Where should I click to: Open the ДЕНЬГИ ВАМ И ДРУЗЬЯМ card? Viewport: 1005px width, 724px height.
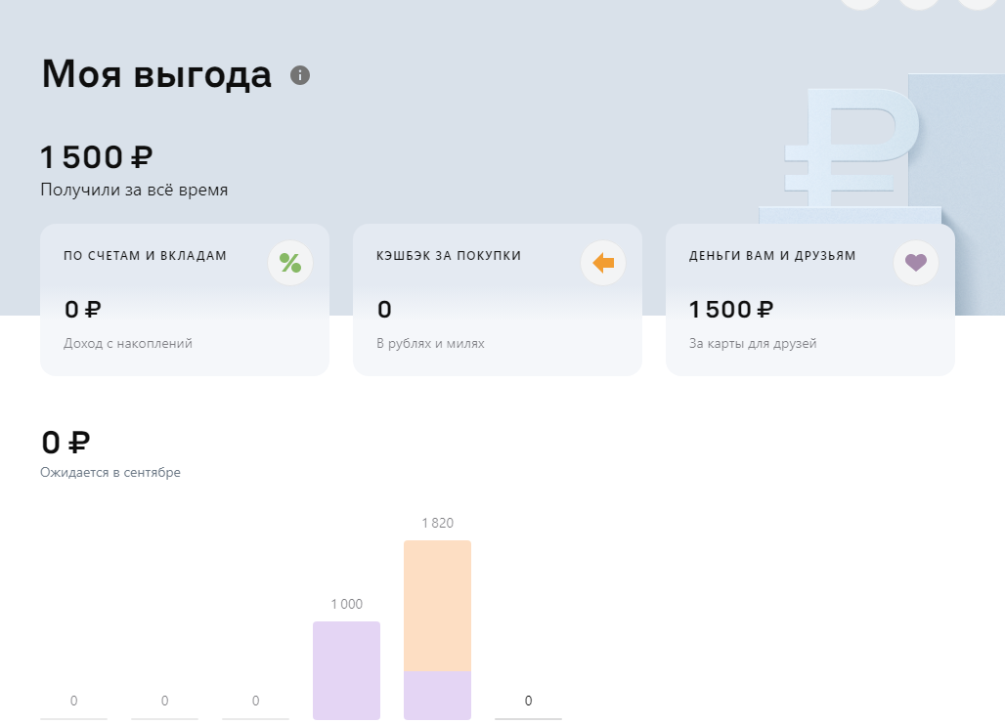click(x=810, y=298)
